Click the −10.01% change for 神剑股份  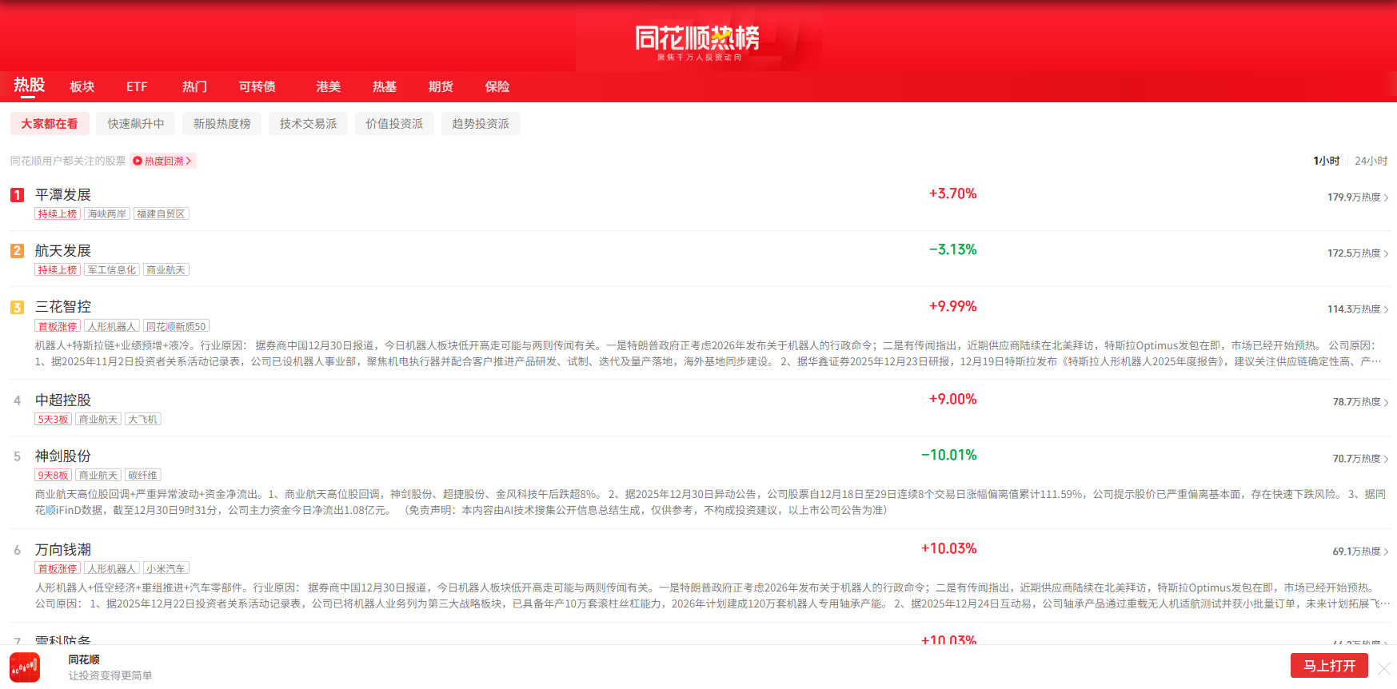(x=949, y=455)
